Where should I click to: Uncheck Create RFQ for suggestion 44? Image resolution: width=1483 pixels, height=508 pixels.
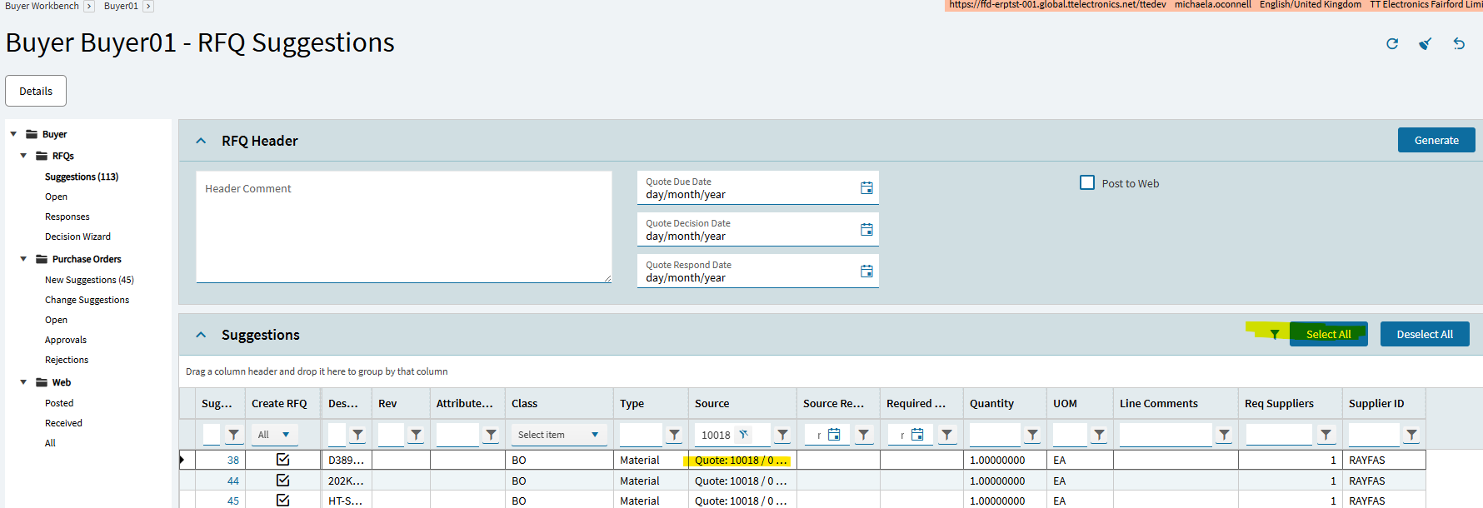[x=283, y=481]
